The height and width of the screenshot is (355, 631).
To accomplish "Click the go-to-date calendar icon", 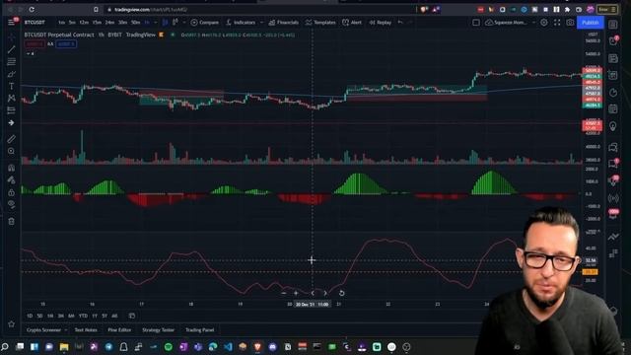I will point(131,316).
